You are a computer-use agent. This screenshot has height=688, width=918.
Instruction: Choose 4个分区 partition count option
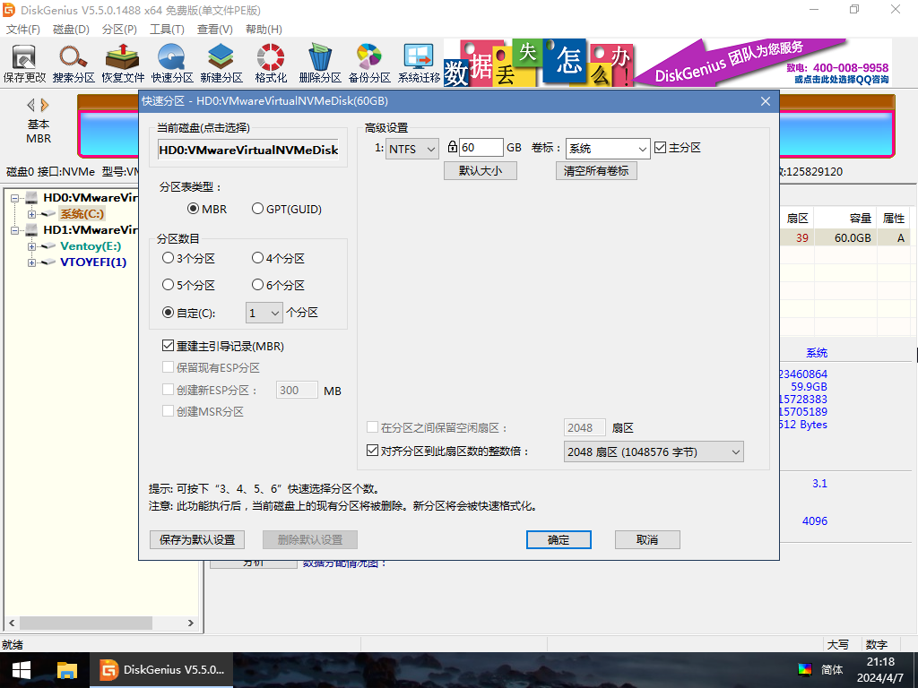click(x=257, y=258)
